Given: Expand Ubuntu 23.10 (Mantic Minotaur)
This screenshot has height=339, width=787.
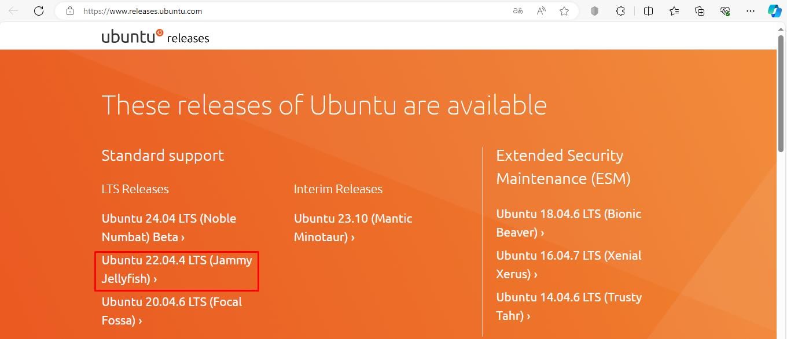Looking at the screenshot, I should 353,227.
